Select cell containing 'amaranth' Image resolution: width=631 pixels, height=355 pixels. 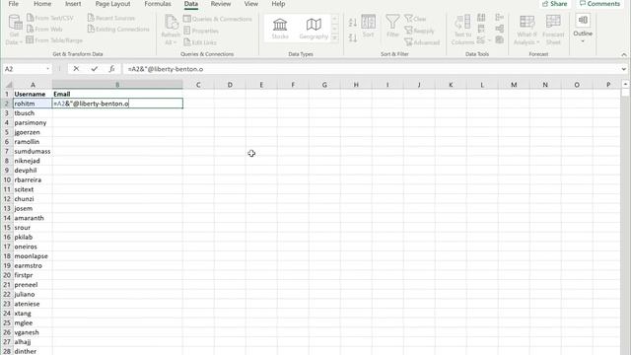pos(33,218)
